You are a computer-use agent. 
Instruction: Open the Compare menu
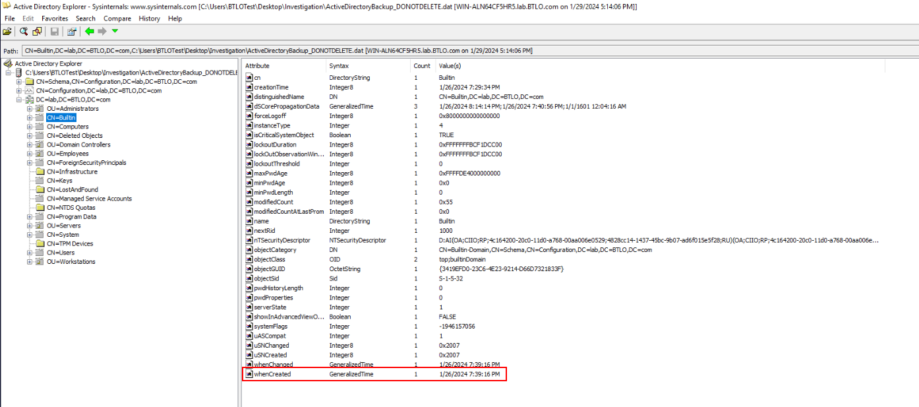(x=117, y=18)
